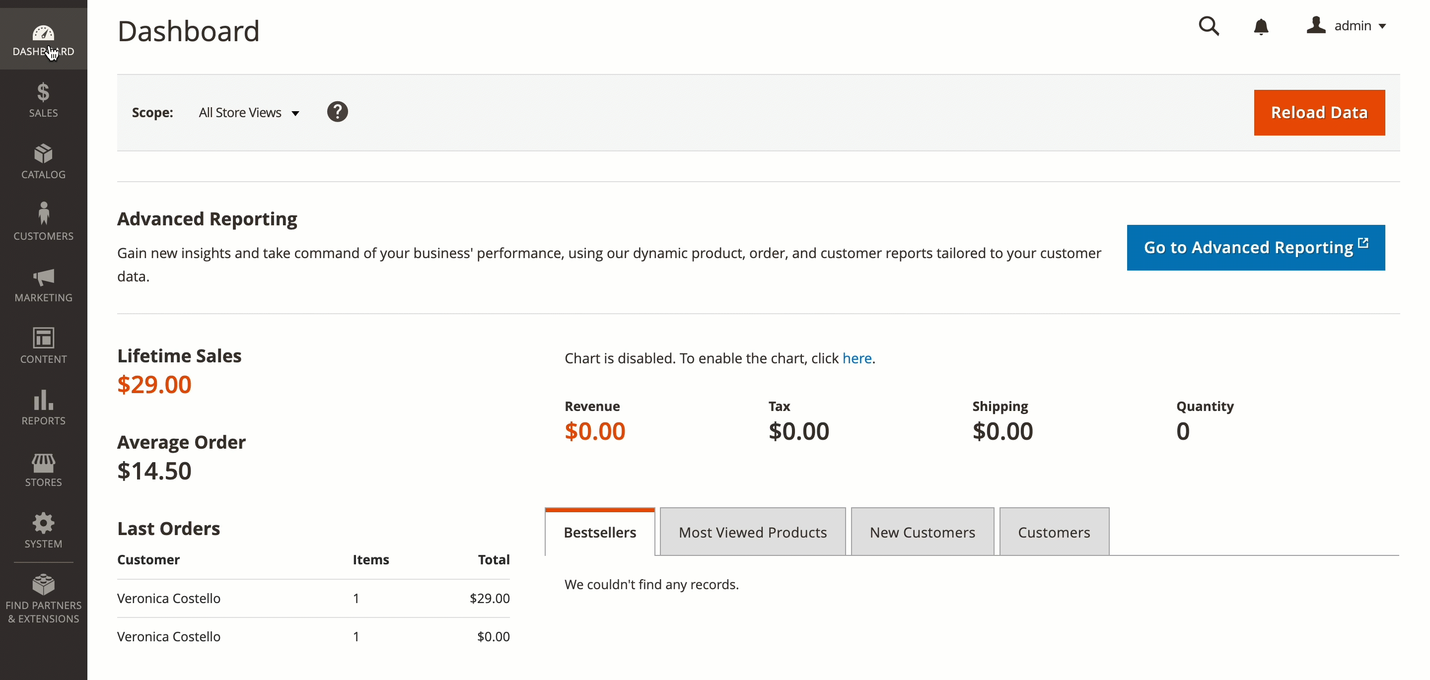Click the Tax $0.00 value
This screenshot has width=1430, height=680.
click(798, 431)
